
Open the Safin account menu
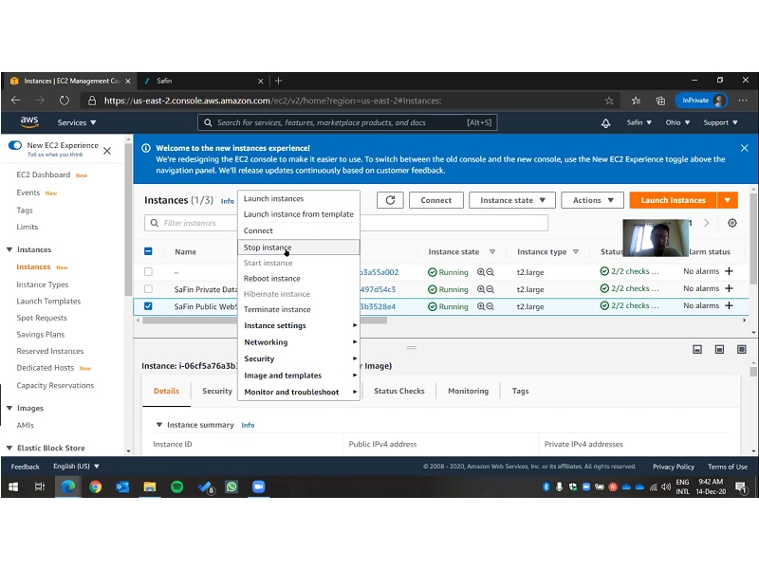click(x=639, y=123)
